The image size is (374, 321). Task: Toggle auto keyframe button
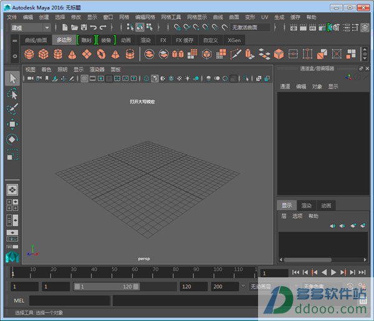coord(350,286)
